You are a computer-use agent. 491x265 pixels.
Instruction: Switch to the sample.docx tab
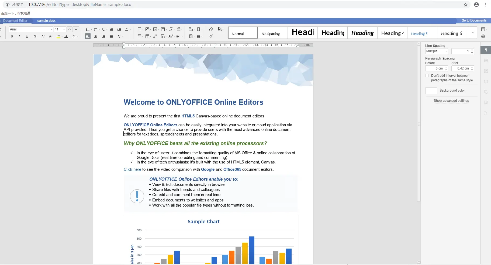[x=46, y=21]
